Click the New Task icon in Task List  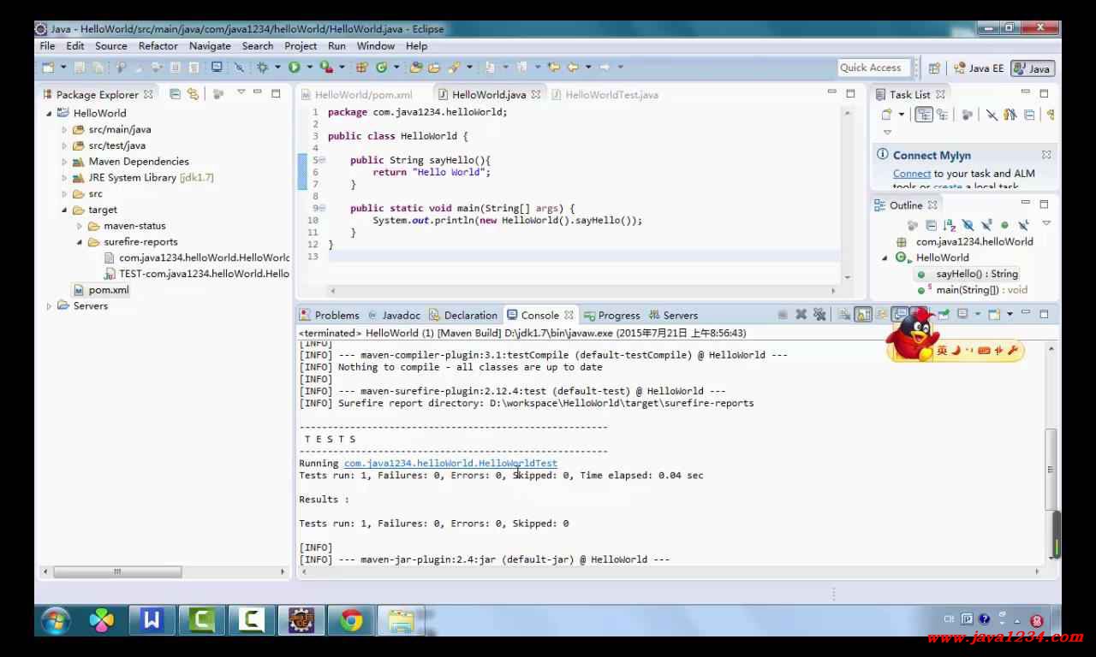(887, 114)
